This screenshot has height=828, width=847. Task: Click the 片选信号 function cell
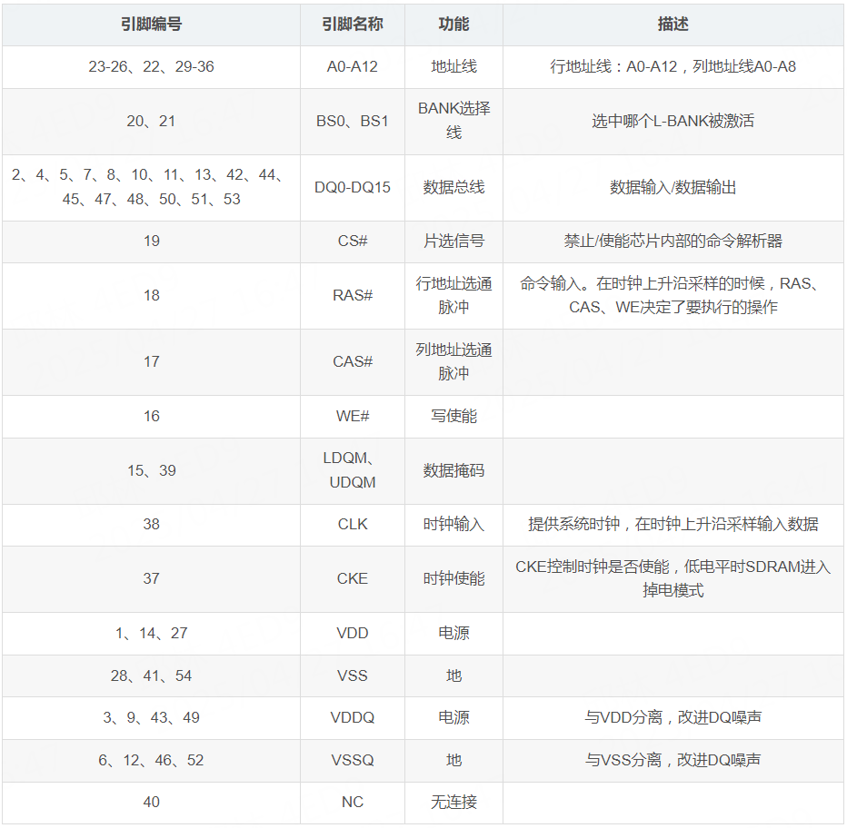[453, 241]
